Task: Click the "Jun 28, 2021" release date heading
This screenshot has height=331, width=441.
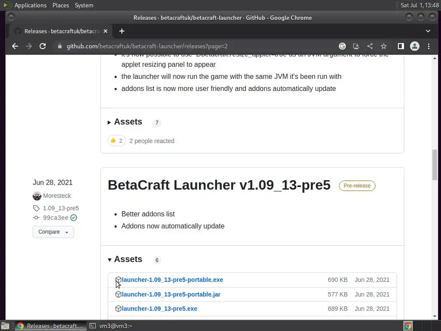Action: click(x=53, y=182)
